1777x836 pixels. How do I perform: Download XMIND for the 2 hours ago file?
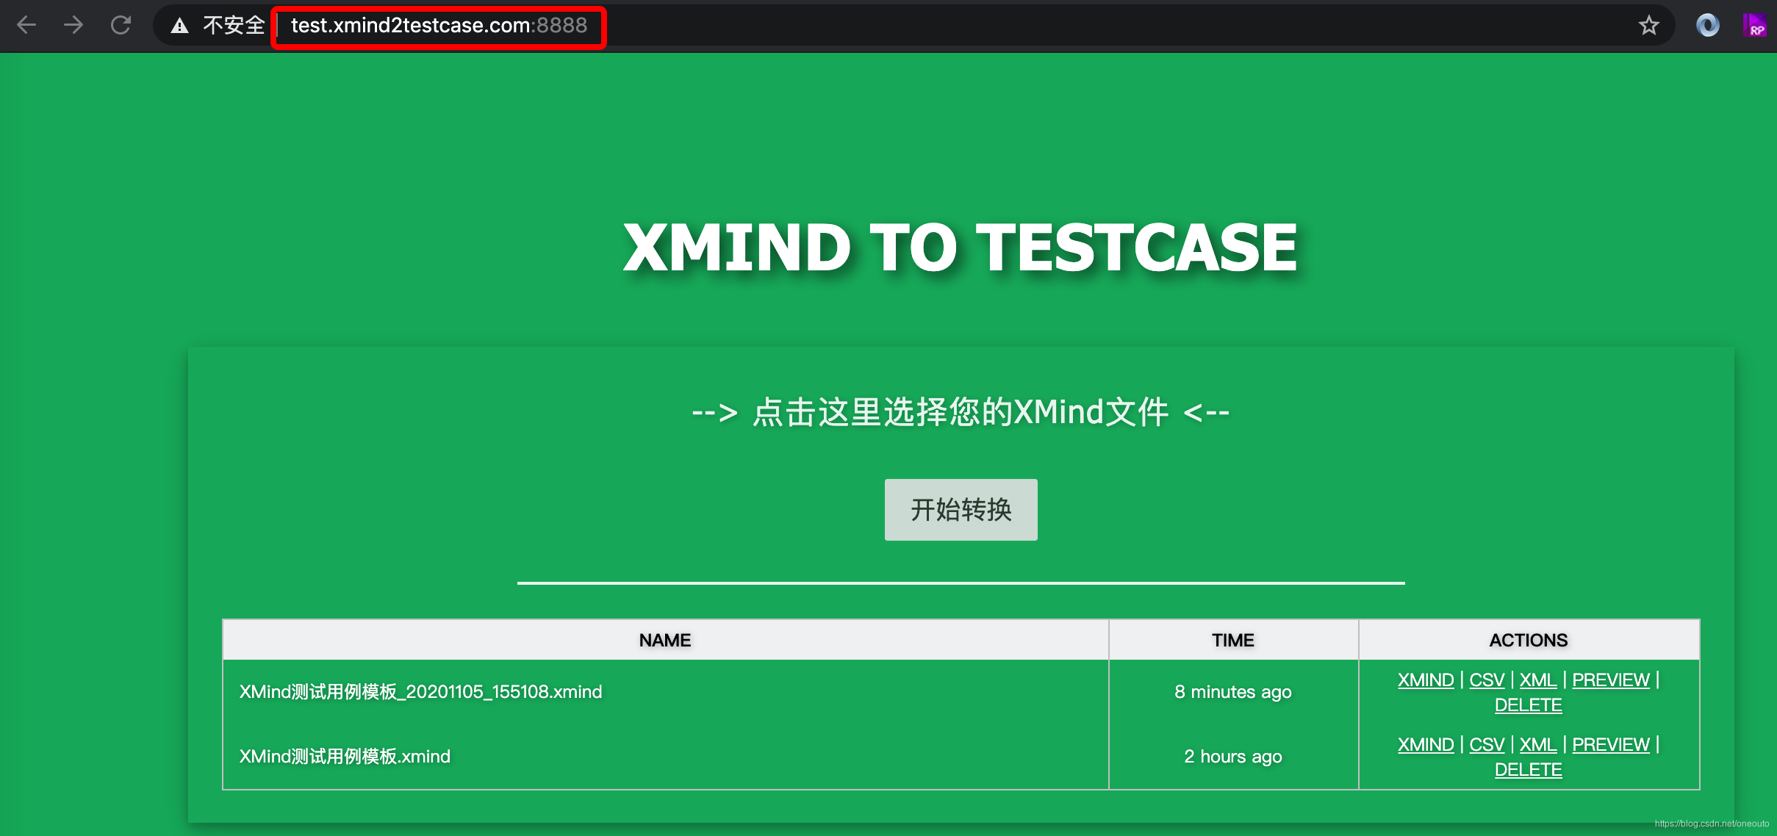(x=1426, y=745)
